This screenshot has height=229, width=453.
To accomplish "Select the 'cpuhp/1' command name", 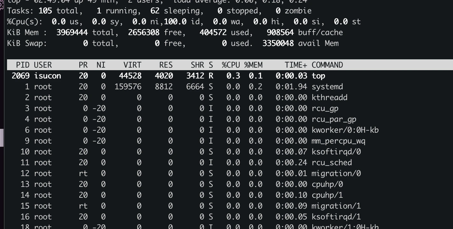I will coord(327,195).
